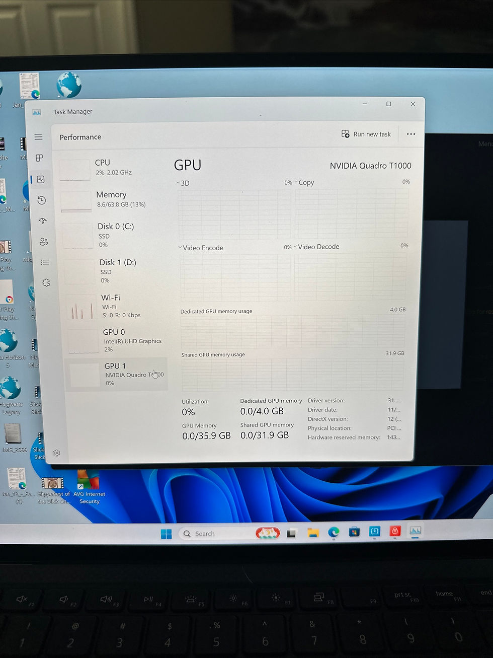
Task: Open the Task Manager hamburger navigation menu
Action: (x=38, y=137)
